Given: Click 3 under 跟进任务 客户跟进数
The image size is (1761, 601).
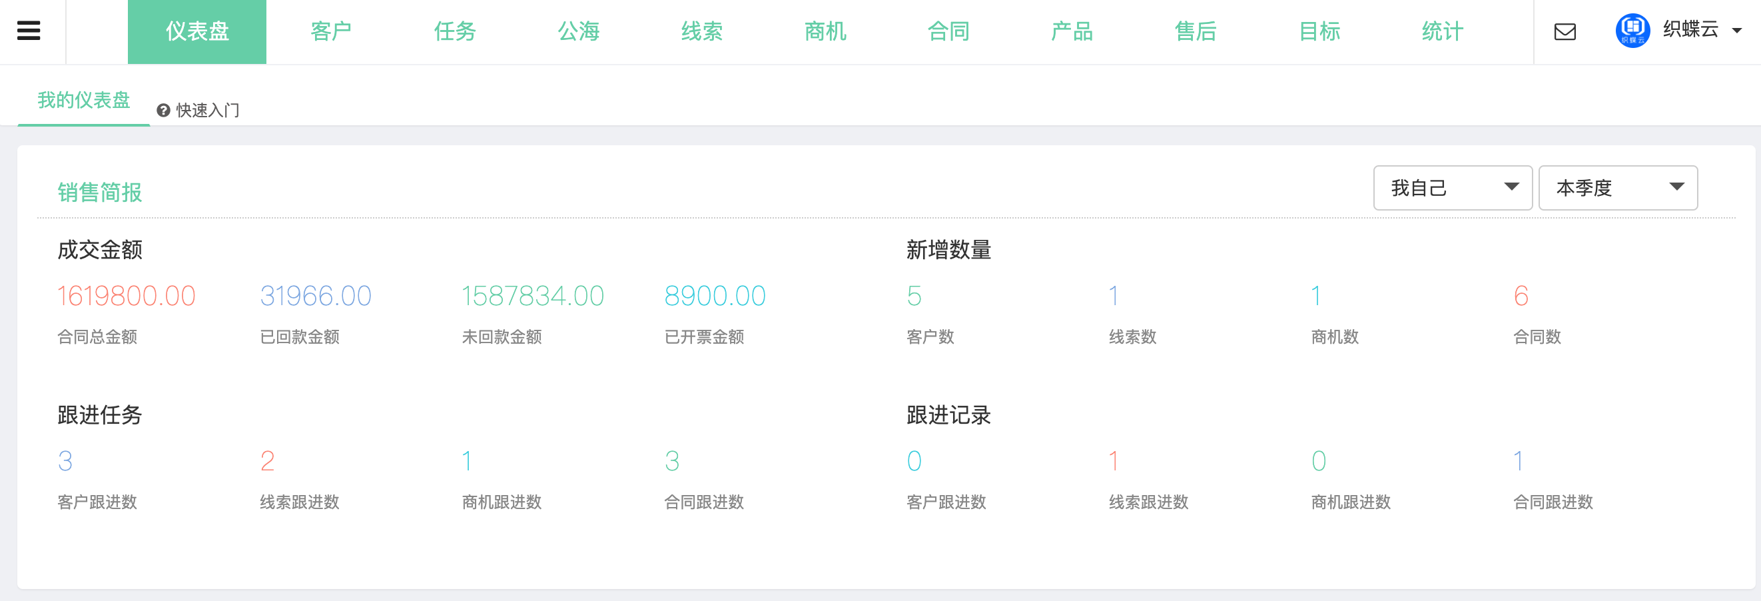Looking at the screenshot, I should click(x=65, y=462).
